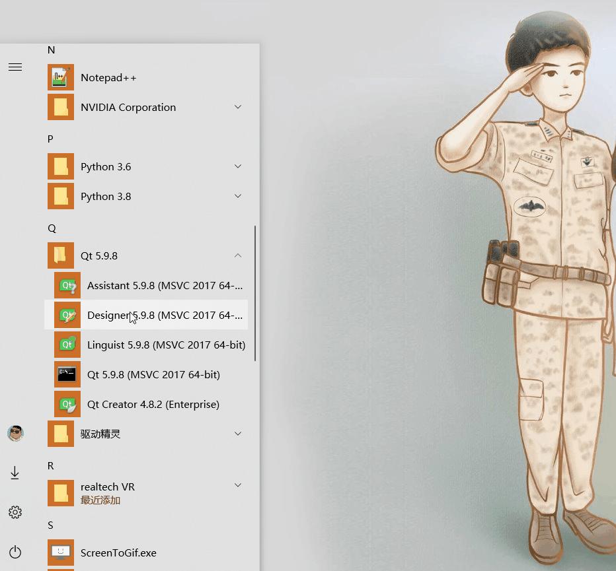
Task: Click the NVIDIA Corporation folder icon
Action: [61, 107]
